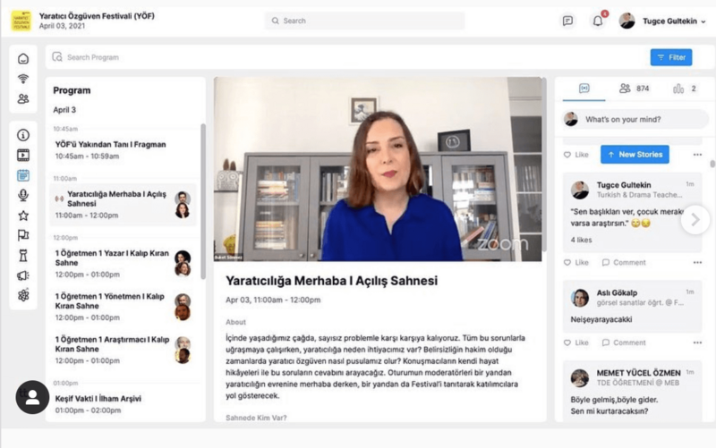The height and width of the screenshot is (448, 716).
Task: Open more options above New Stories
Action: pos(697,155)
